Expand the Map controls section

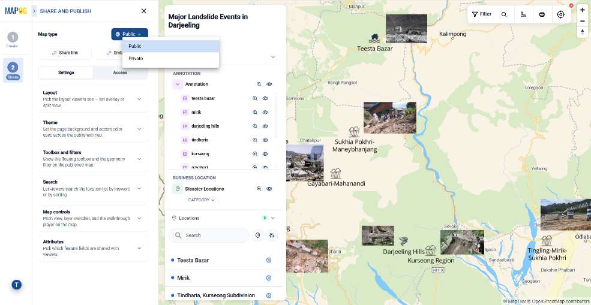coord(93,218)
